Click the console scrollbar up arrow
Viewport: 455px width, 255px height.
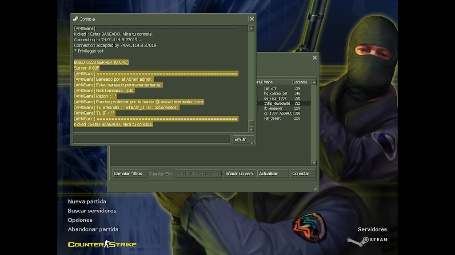251,29
